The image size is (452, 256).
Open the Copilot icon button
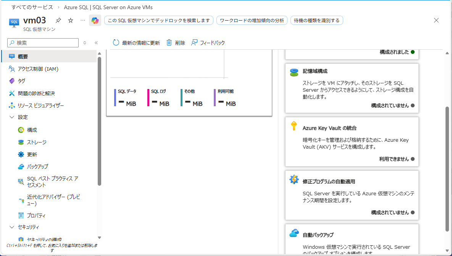tap(95, 20)
